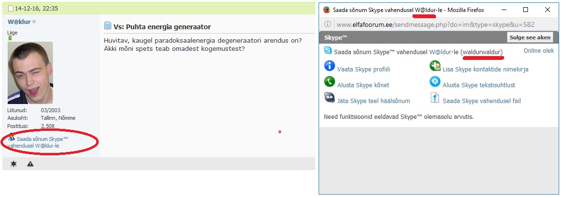Click the warning triangle report icon under the post
The image size is (562, 197).
30,164
